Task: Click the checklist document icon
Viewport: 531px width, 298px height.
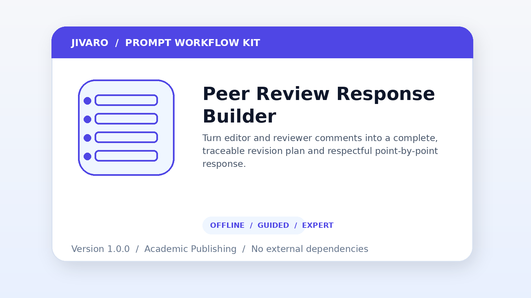Action: [x=126, y=127]
